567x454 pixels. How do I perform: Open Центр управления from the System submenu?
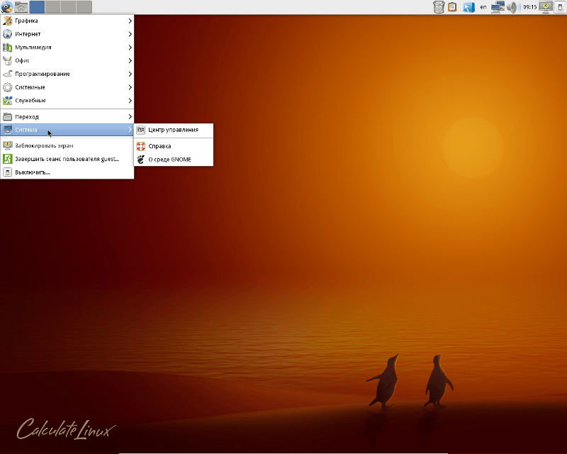point(173,131)
